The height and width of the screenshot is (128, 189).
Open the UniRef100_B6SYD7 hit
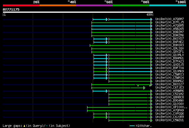pos(170,39)
